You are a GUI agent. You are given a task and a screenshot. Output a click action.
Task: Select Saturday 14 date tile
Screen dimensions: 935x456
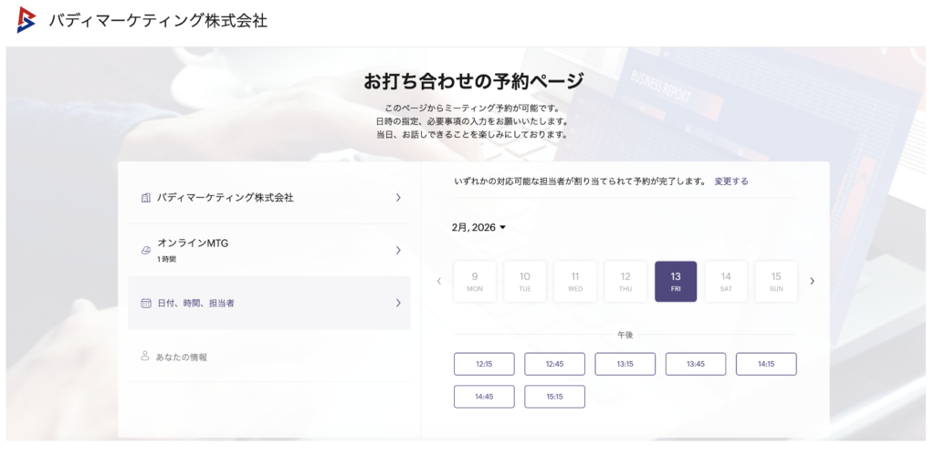(x=726, y=281)
